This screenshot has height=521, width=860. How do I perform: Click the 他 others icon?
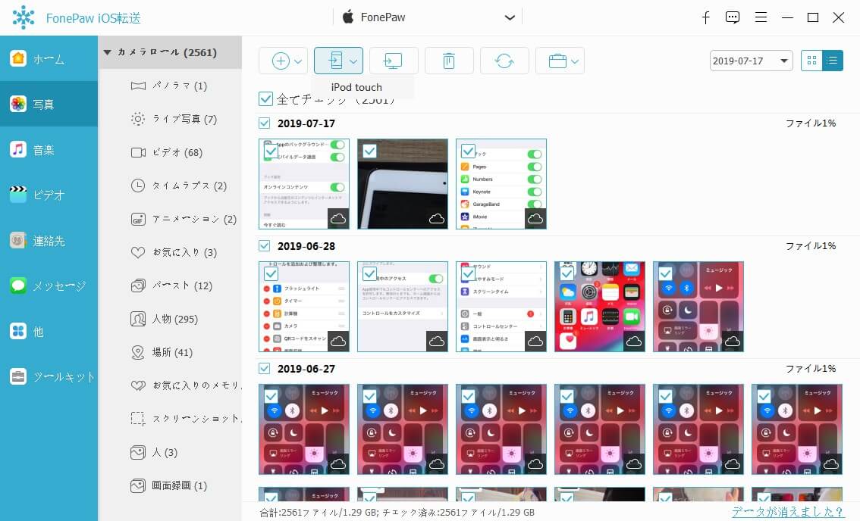pyautogui.click(x=18, y=331)
